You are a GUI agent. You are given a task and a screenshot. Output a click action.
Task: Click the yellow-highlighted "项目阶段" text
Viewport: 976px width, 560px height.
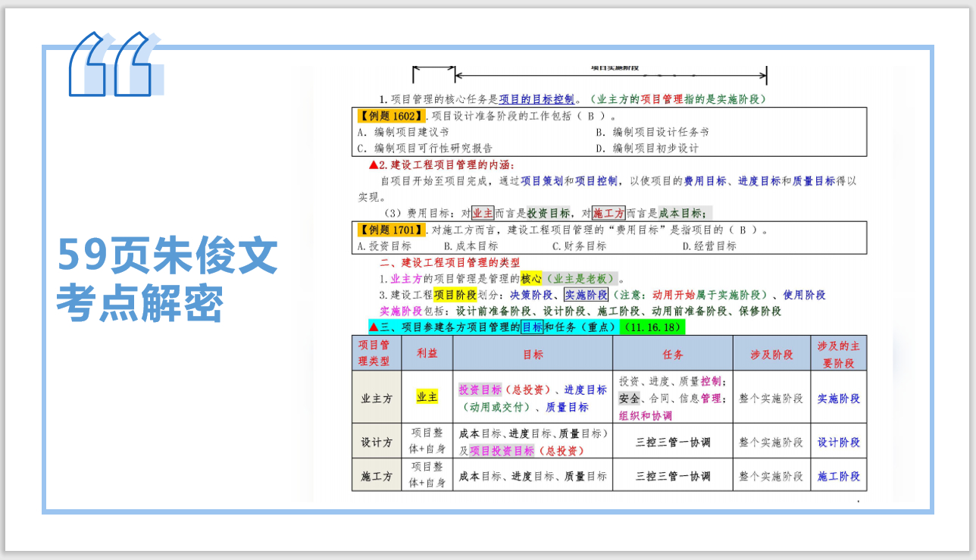click(x=454, y=295)
